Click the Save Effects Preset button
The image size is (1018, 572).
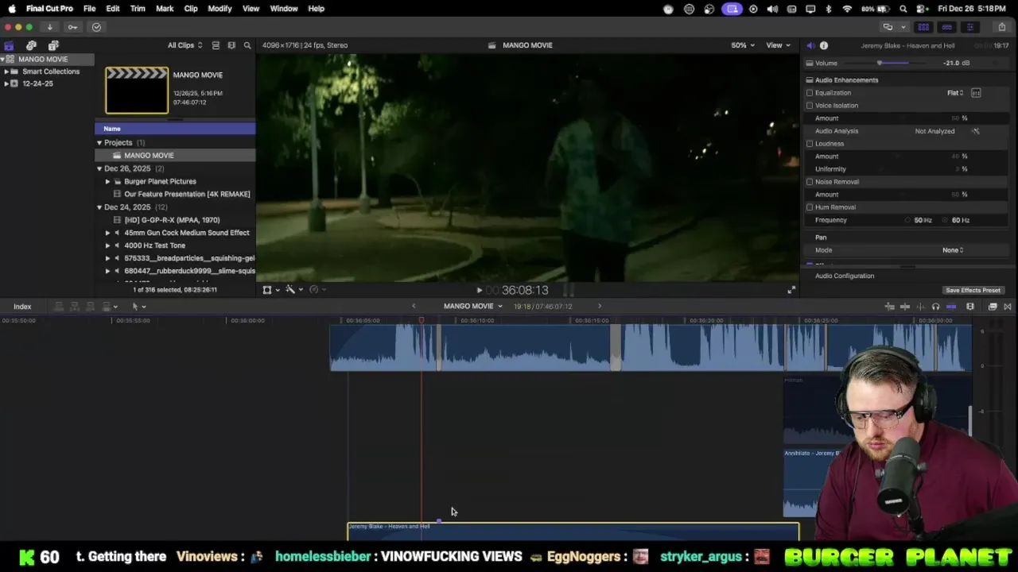coord(973,290)
